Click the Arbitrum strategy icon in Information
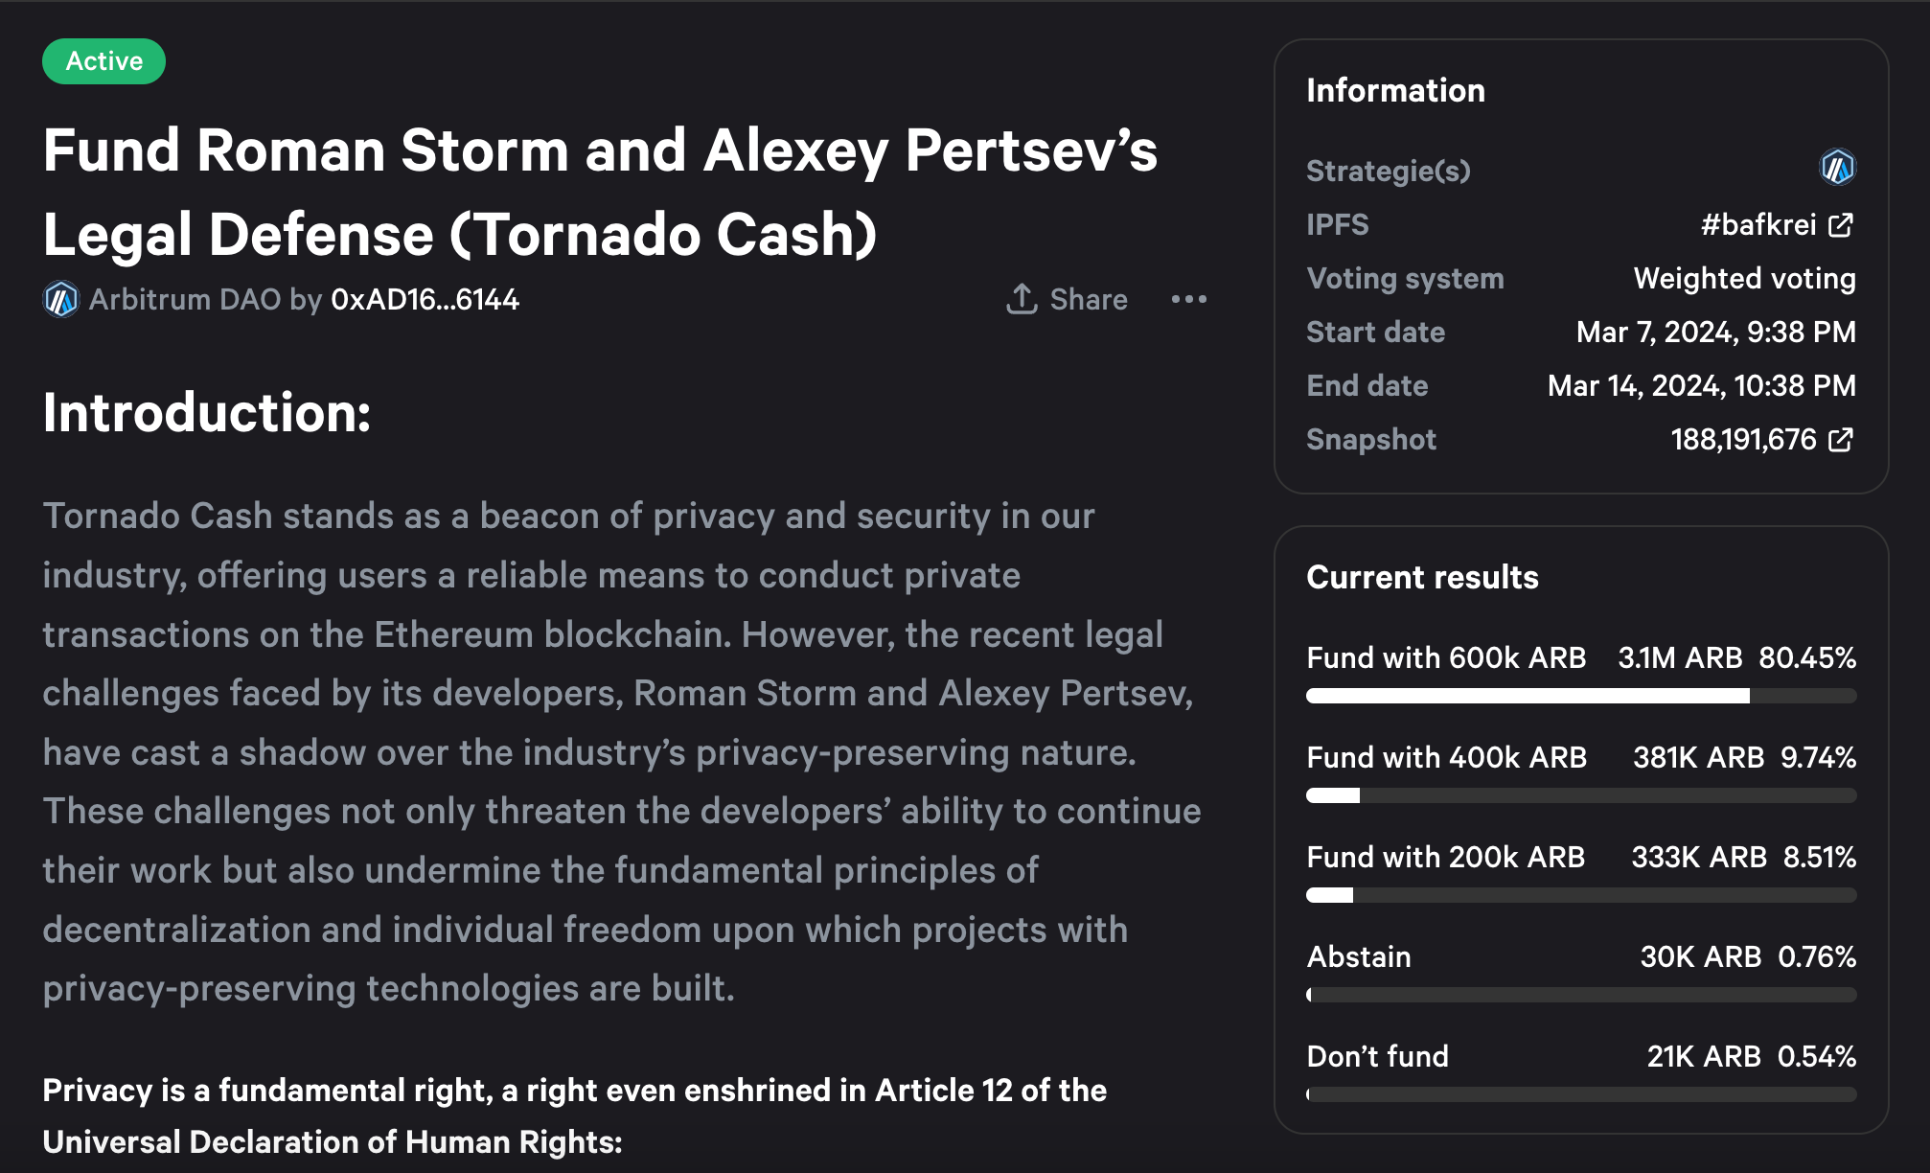This screenshot has height=1173, width=1930. pos(1836,169)
